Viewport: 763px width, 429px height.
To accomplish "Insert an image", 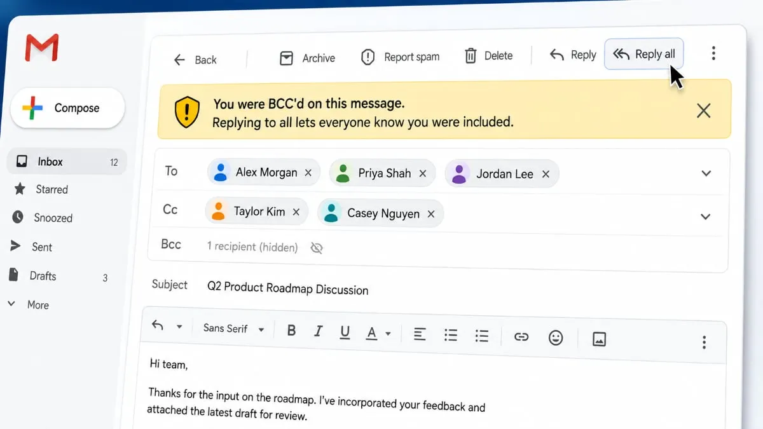I will [599, 339].
